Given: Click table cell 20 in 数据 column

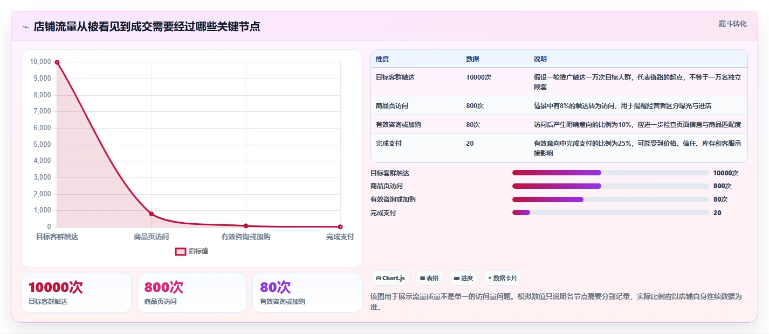Looking at the screenshot, I should pos(470,144).
